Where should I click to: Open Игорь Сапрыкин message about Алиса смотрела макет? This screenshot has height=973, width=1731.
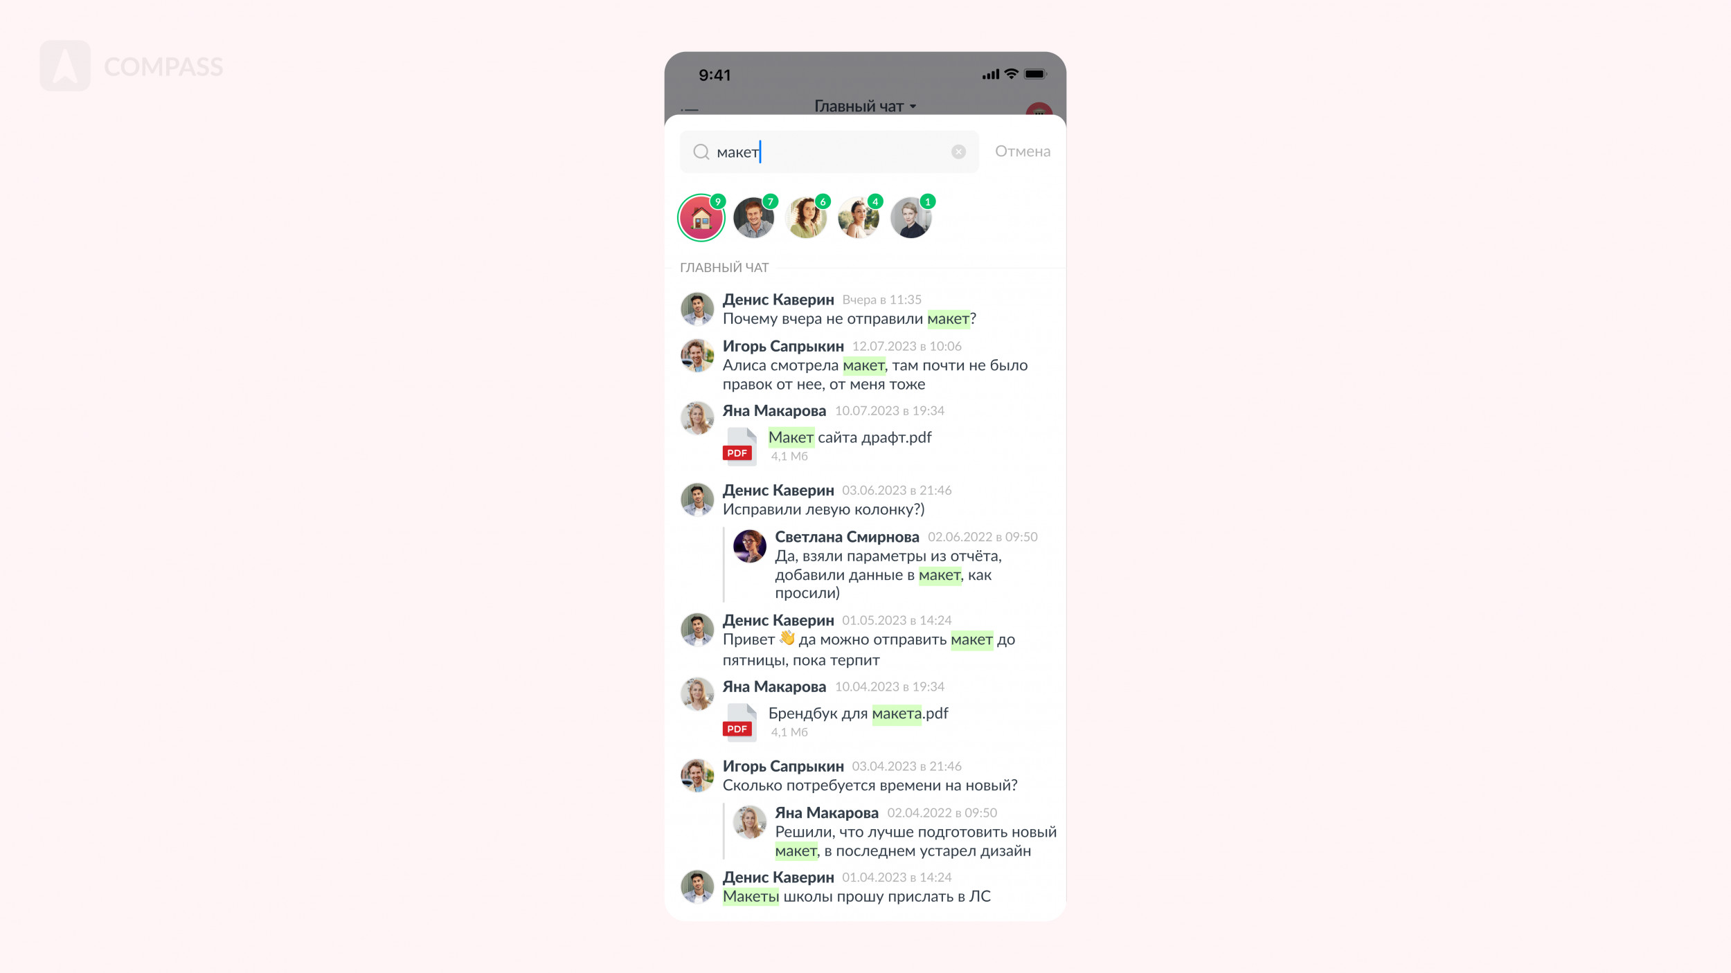tap(864, 365)
